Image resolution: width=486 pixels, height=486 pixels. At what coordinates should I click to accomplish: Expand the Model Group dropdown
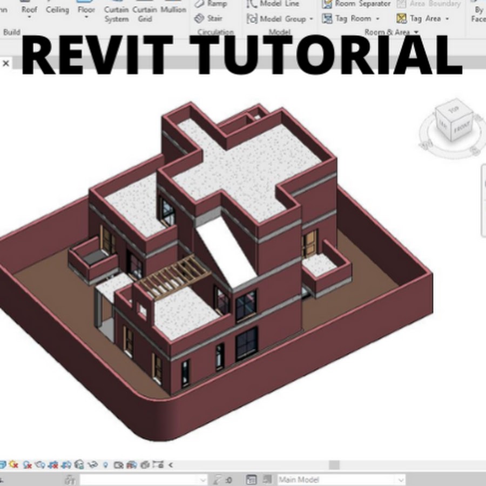click(311, 19)
